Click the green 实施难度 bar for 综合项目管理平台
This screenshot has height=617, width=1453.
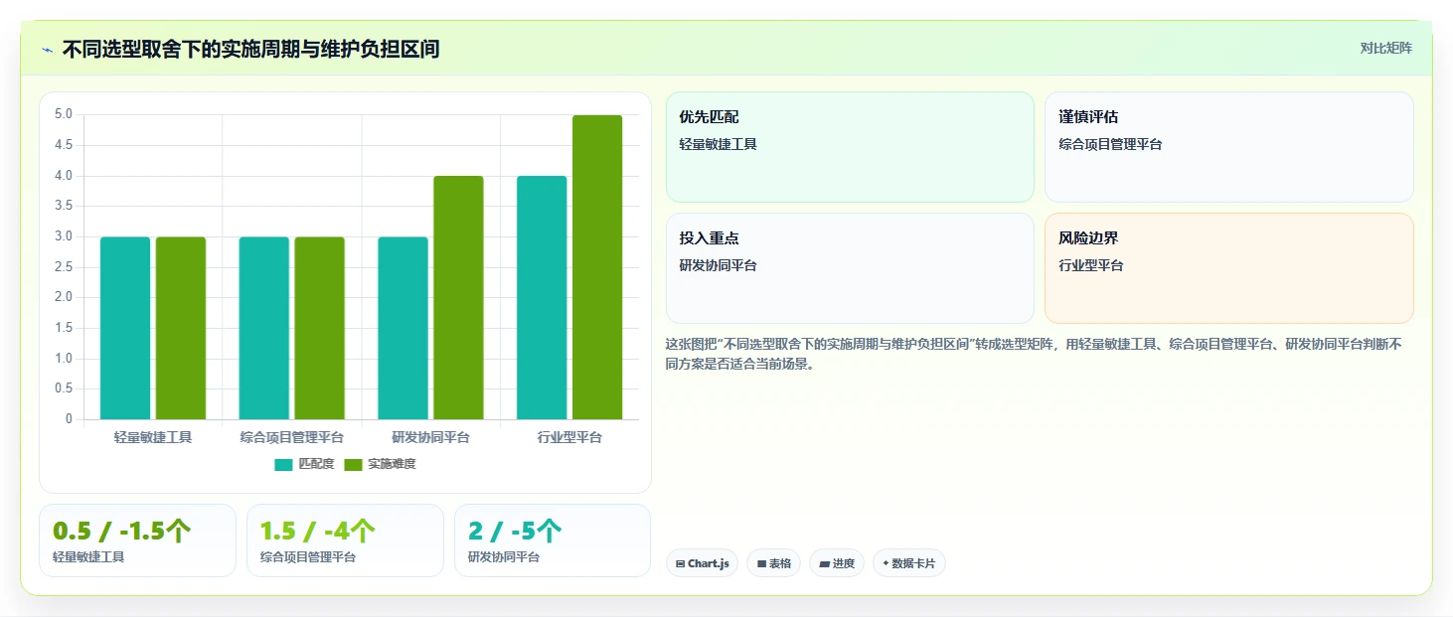pyautogui.click(x=320, y=328)
